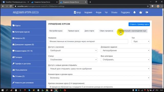Click the shield extension icon in Chrome
Viewport: 164px width, 92px height.
coord(152,6)
